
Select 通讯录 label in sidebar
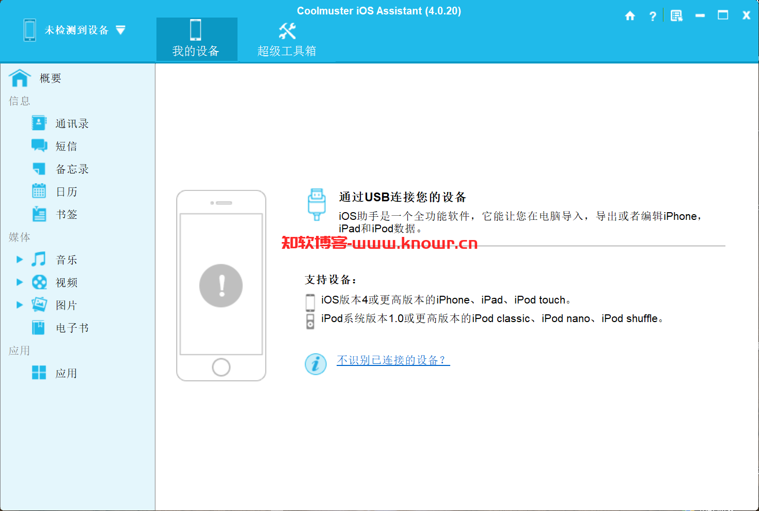72,123
